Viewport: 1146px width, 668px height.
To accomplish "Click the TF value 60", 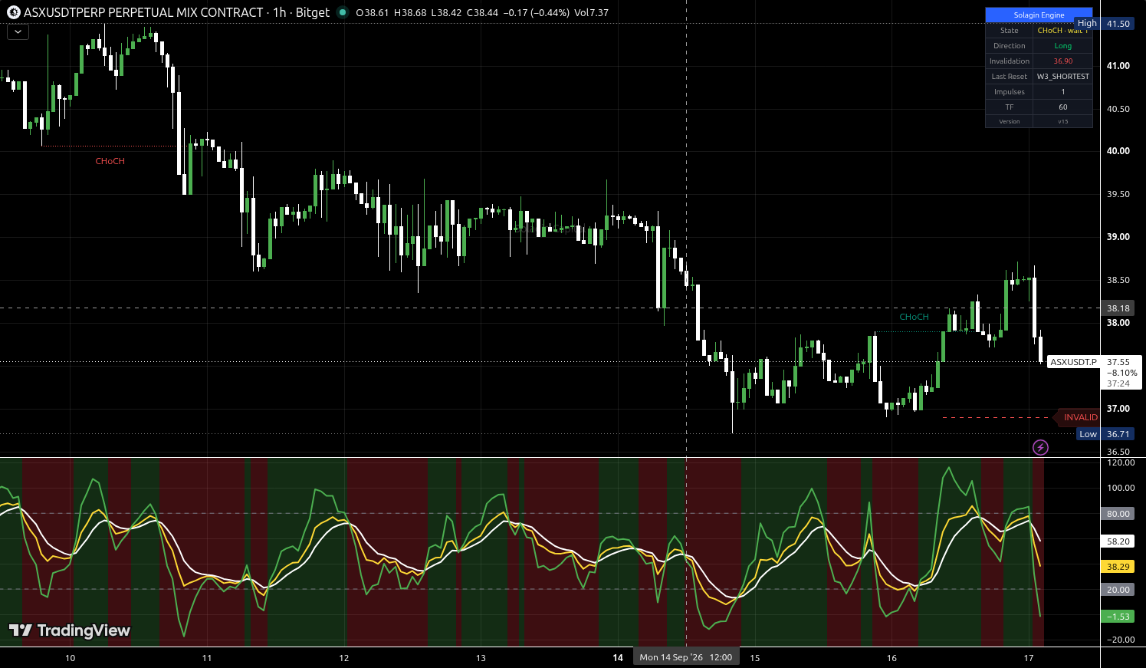I will 1062,107.
